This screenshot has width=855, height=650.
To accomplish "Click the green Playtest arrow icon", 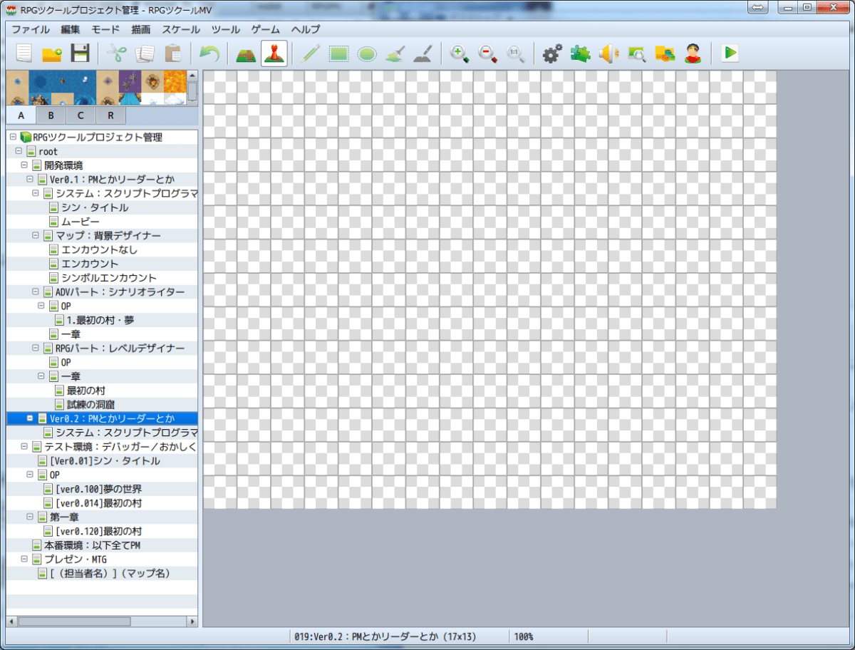I will (x=730, y=53).
